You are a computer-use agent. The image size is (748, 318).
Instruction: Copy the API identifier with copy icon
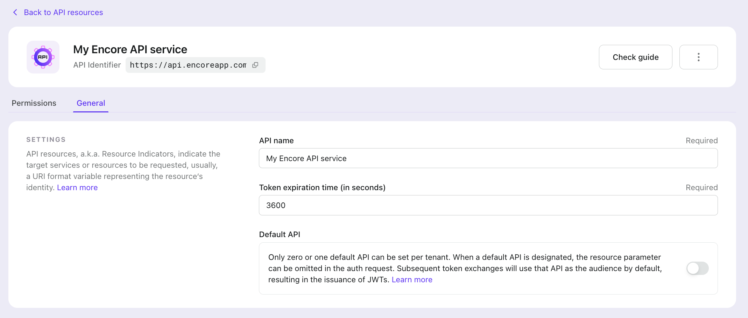255,65
